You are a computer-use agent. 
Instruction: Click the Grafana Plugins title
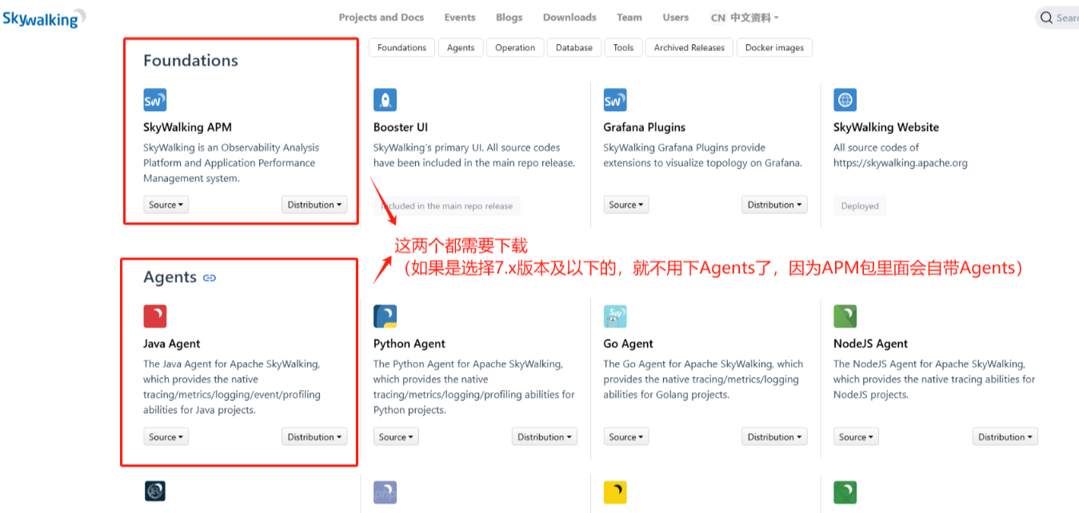point(645,127)
